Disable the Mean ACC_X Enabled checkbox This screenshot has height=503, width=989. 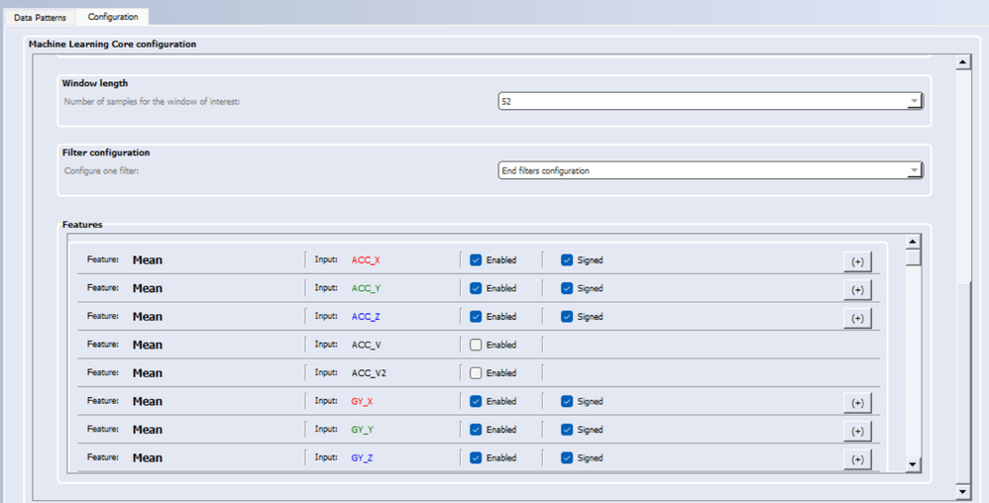(x=476, y=260)
